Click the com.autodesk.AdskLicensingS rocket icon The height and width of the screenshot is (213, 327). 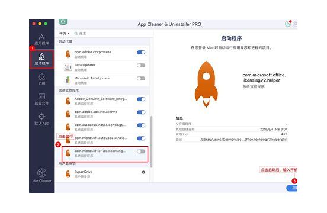[68, 127]
